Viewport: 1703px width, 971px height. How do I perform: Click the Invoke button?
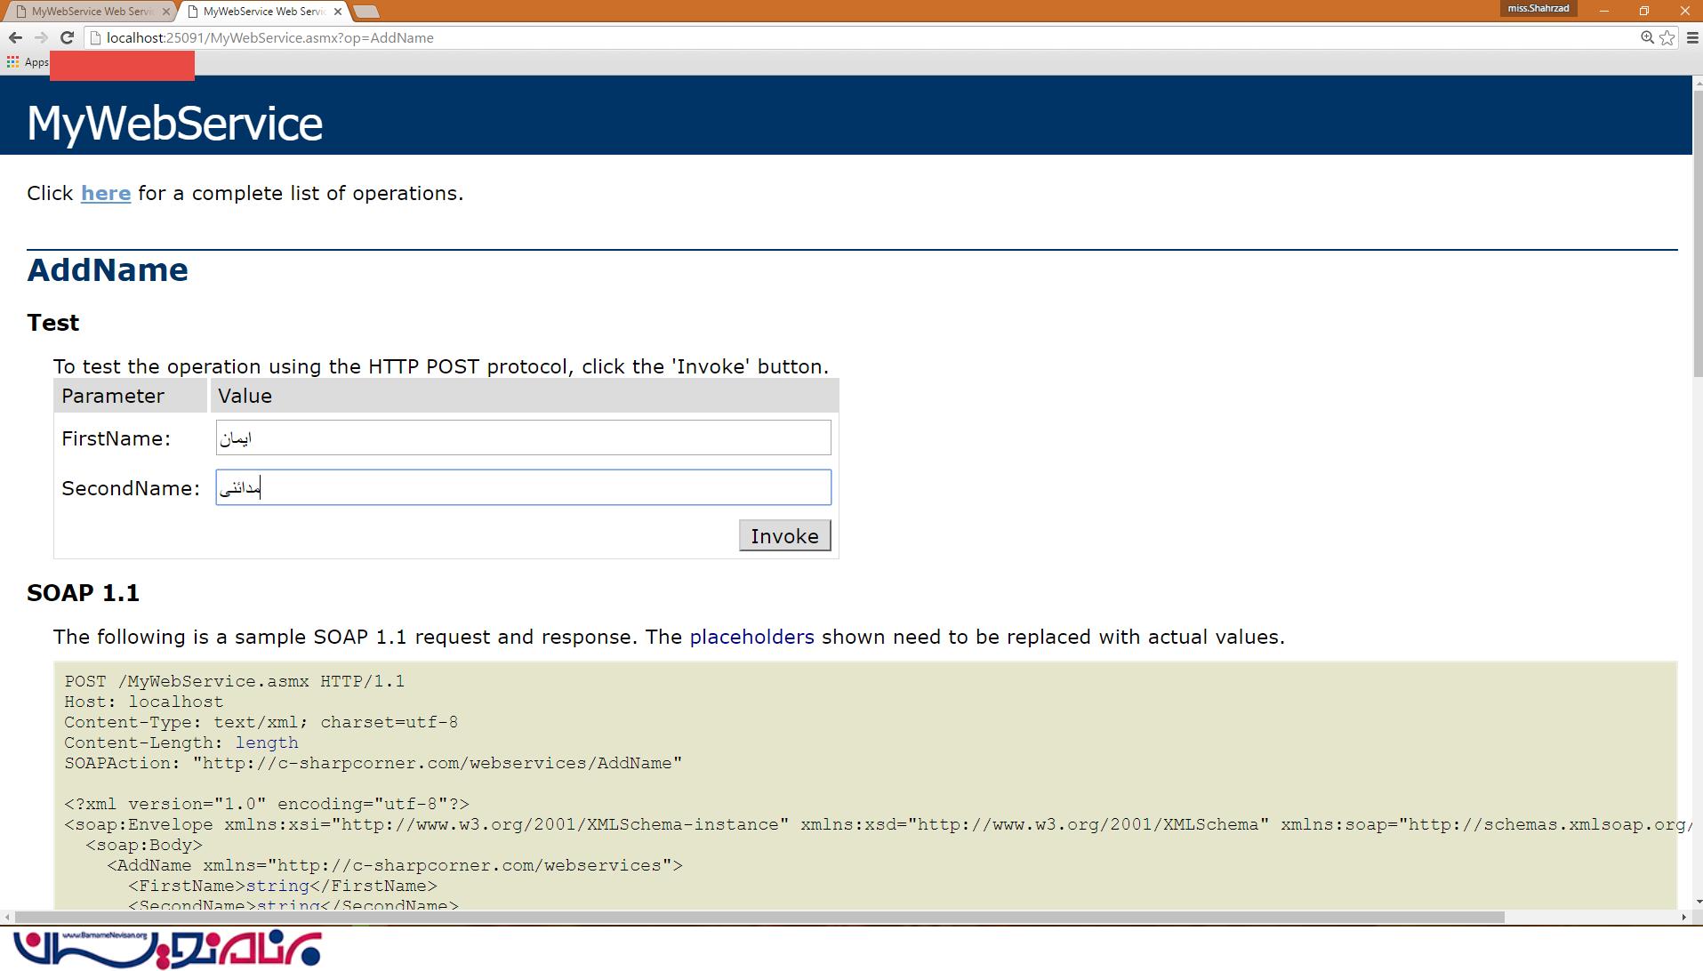(x=784, y=536)
